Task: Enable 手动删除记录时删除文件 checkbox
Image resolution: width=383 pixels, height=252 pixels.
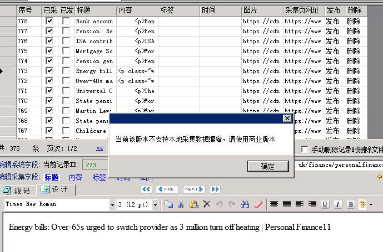Action: [x=305, y=149]
